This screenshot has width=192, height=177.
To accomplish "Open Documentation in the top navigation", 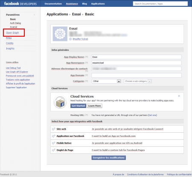I will (53, 4).
